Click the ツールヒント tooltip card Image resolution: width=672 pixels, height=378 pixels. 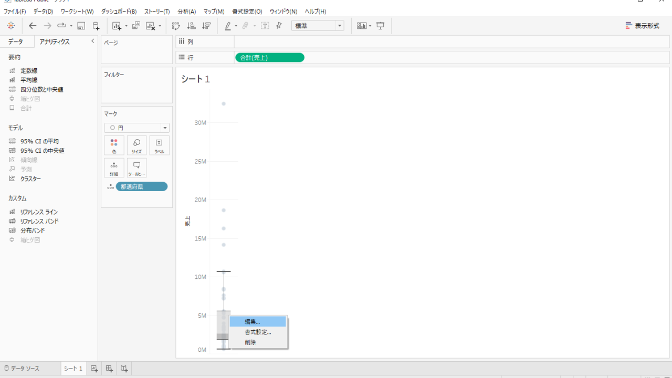click(136, 168)
